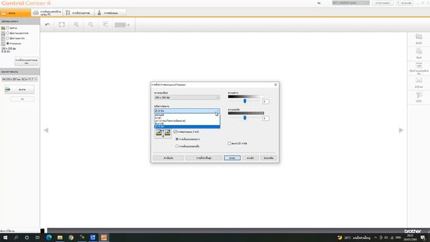Choose True Gray option in scan type list
This screenshot has width=430, height=242.
[x=187, y=124]
